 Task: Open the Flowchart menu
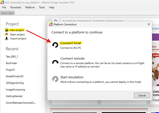click(15, 7)
